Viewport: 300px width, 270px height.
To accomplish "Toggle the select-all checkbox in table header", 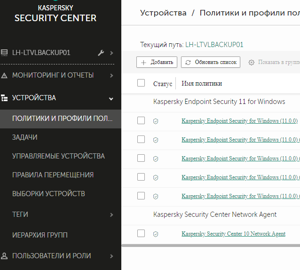I will point(141,83).
